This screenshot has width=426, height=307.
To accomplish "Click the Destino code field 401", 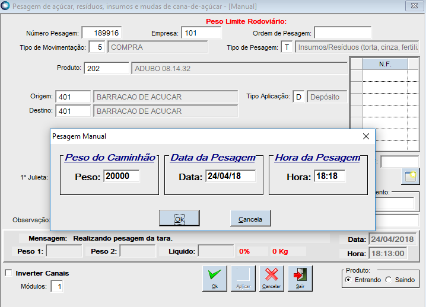I will click(73, 111).
